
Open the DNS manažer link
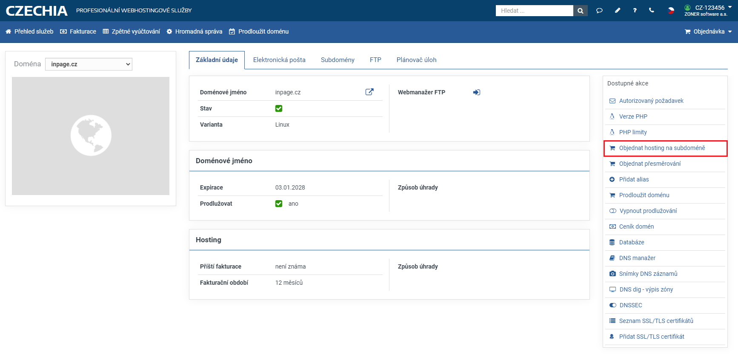(637, 258)
